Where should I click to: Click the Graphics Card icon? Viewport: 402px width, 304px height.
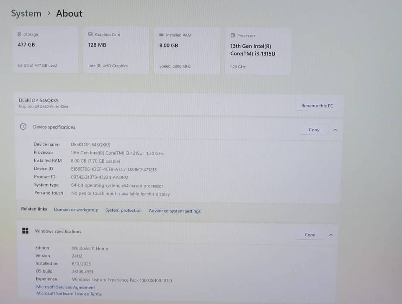point(90,34)
